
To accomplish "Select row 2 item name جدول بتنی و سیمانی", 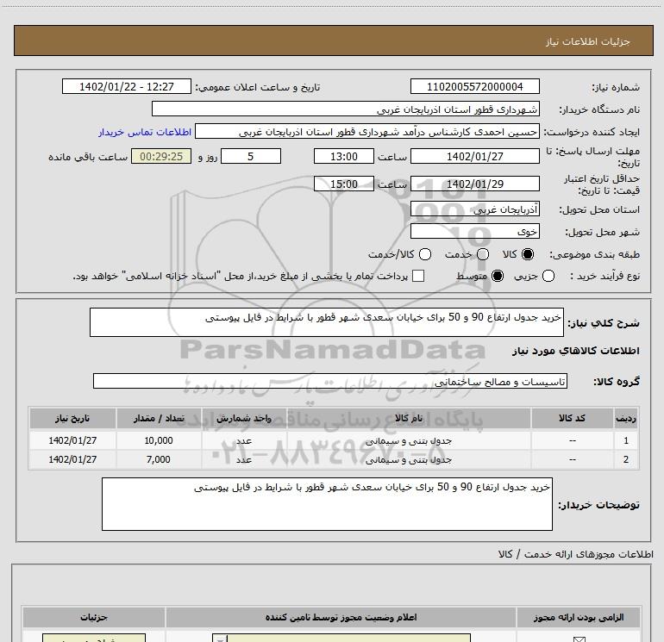I will tap(409, 459).
